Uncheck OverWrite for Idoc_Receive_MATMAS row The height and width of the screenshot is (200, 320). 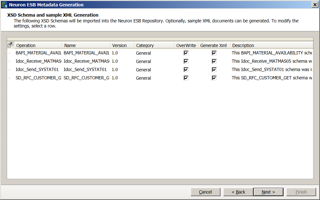(186, 61)
